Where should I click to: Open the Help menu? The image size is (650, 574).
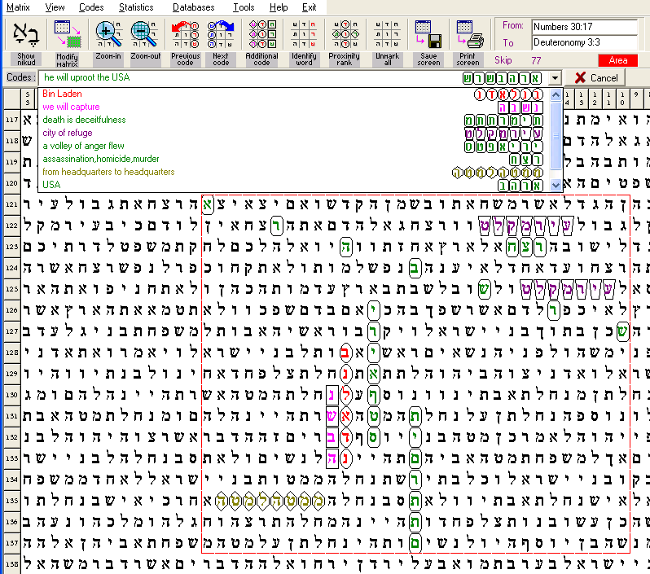tap(279, 7)
